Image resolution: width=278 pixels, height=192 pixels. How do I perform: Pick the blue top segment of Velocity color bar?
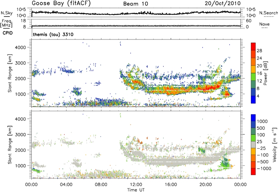click(253, 118)
